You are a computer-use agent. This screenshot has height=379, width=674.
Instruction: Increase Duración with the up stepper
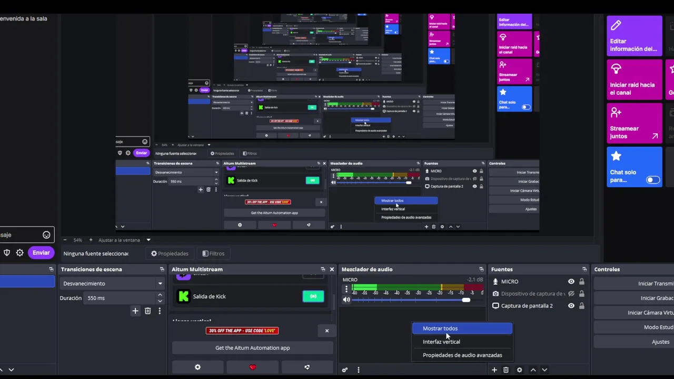point(160,295)
